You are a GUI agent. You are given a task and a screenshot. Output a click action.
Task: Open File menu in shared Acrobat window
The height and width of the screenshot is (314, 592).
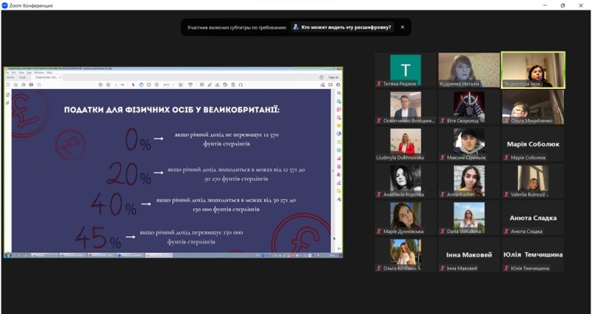(x=7, y=73)
